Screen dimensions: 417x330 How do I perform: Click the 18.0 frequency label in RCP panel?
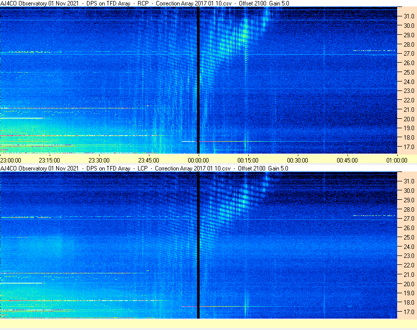[x=409, y=138]
